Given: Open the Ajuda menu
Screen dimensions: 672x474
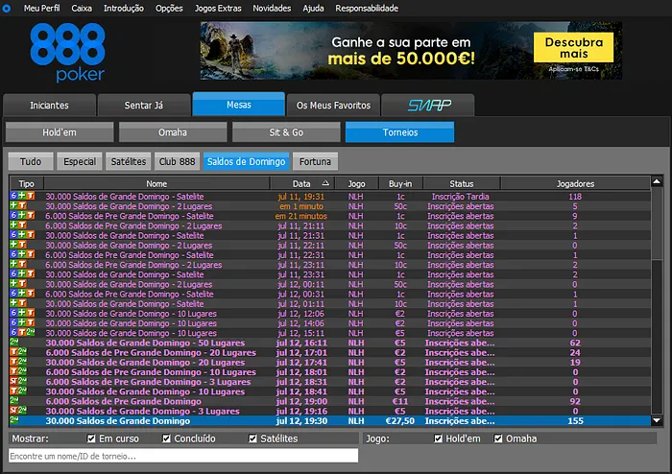Looking at the screenshot, I should 313,8.
